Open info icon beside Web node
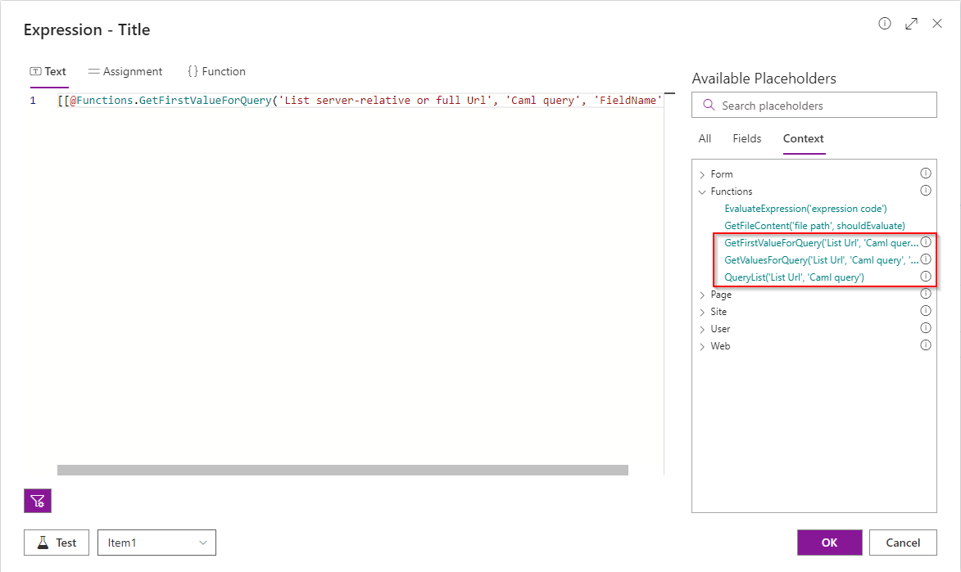The width and height of the screenshot is (961, 572). coord(926,345)
